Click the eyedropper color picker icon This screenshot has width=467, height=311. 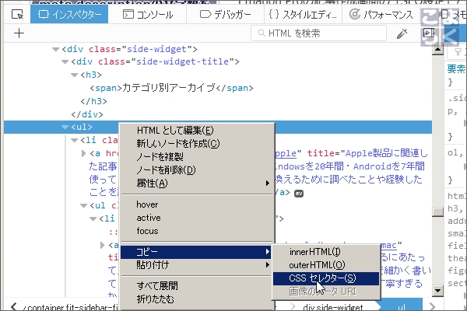coord(402,33)
